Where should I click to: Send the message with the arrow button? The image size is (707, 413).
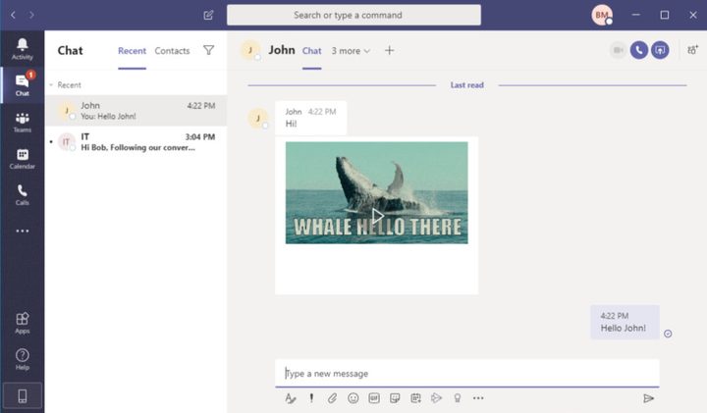pos(648,398)
